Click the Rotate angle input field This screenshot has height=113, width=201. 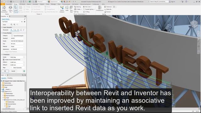[x=17, y=57]
